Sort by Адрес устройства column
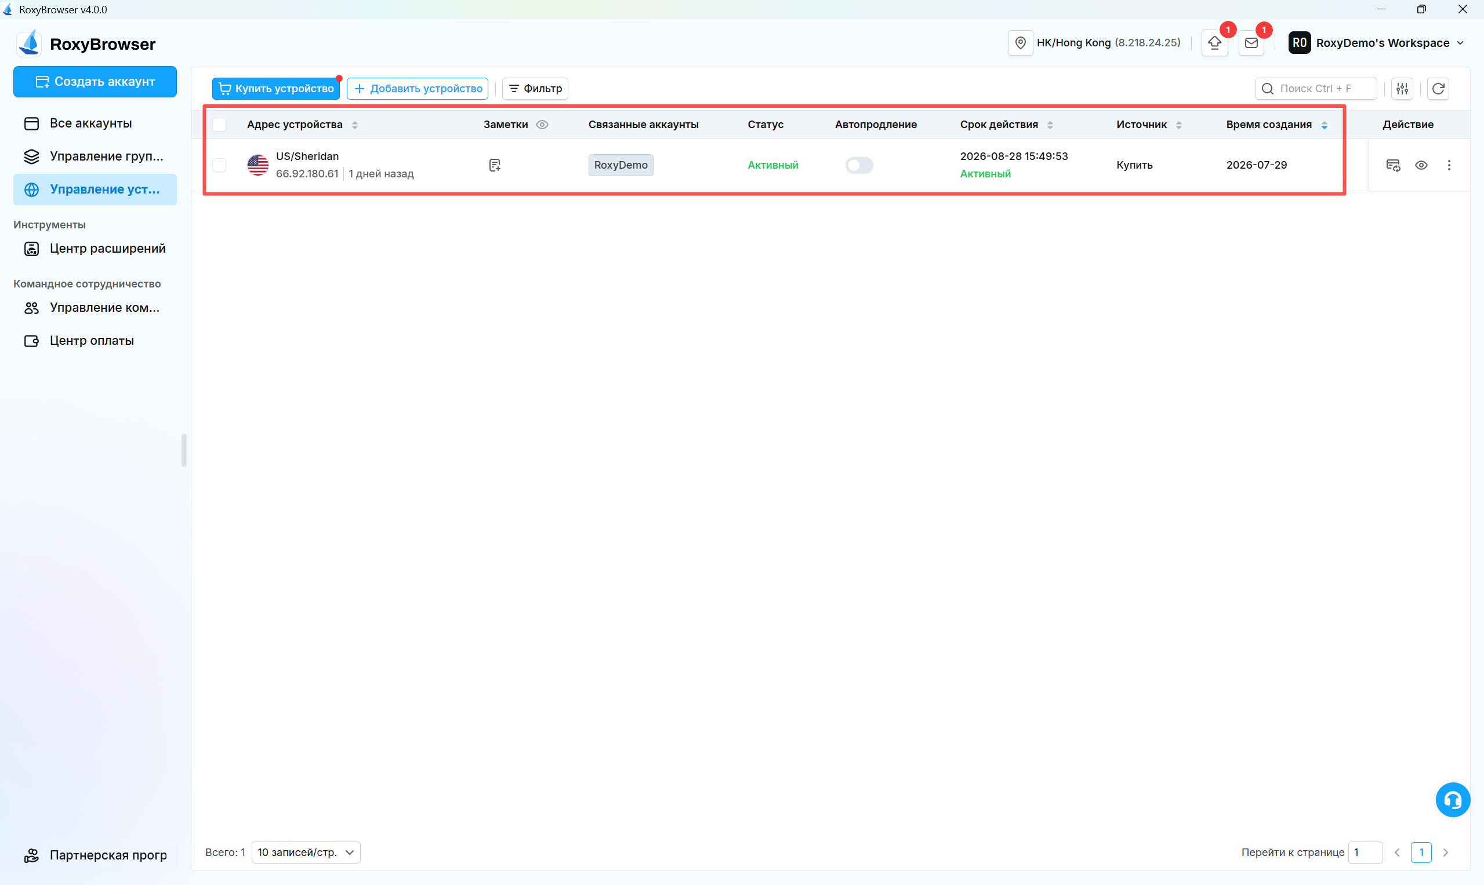Image resolution: width=1484 pixels, height=885 pixels. 354,125
